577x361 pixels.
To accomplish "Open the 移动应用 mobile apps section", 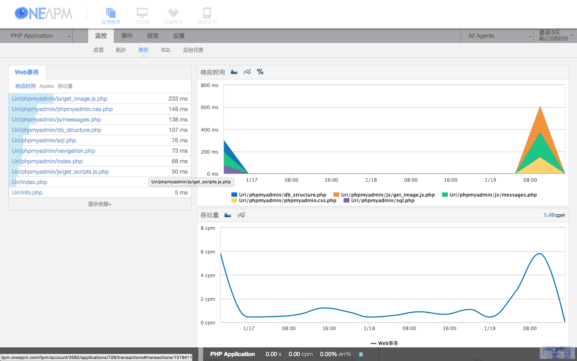I will point(207,16).
